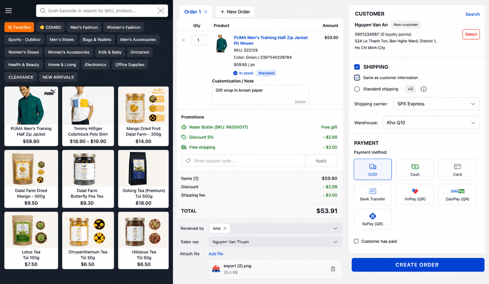The height and width of the screenshot is (284, 489).
Task: Select the Health & Beauty category
Action: point(24,65)
